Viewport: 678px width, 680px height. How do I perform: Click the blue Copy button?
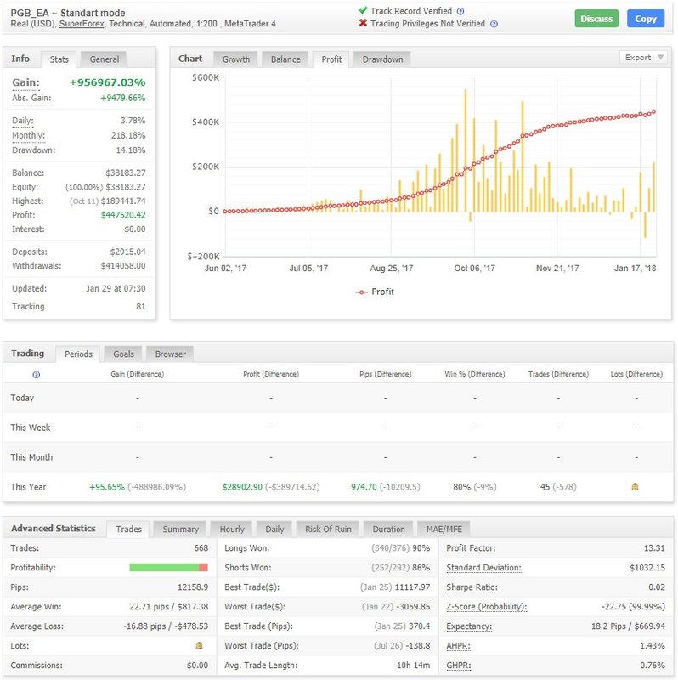[x=646, y=19]
